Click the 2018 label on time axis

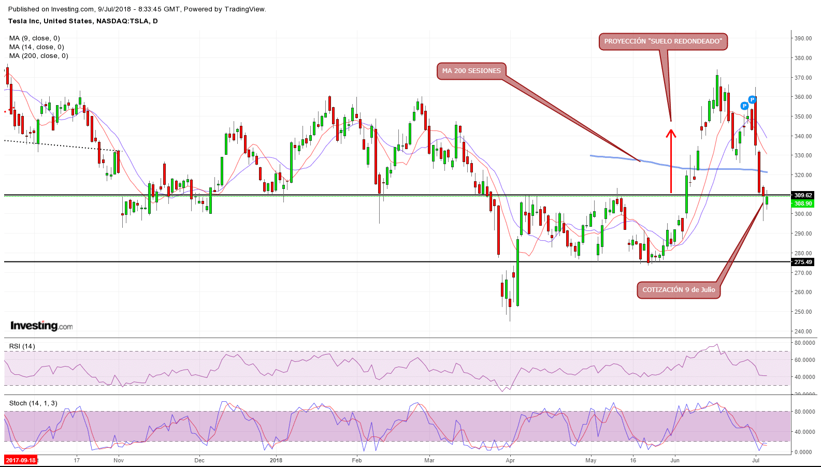tap(276, 460)
